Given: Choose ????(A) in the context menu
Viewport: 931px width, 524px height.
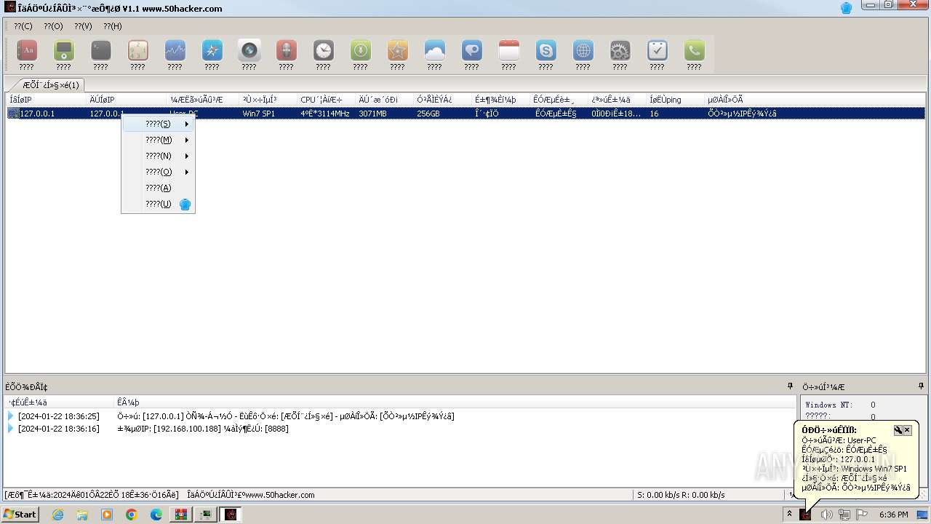Looking at the screenshot, I should pos(159,188).
